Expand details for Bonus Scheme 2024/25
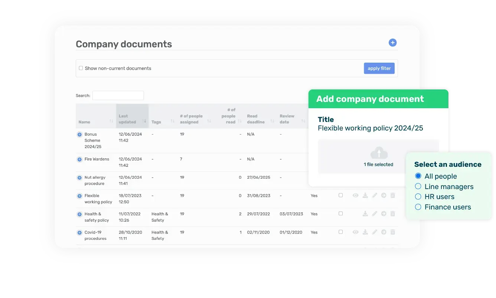Image resolution: width=496 pixels, height=298 pixels. click(79, 134)
